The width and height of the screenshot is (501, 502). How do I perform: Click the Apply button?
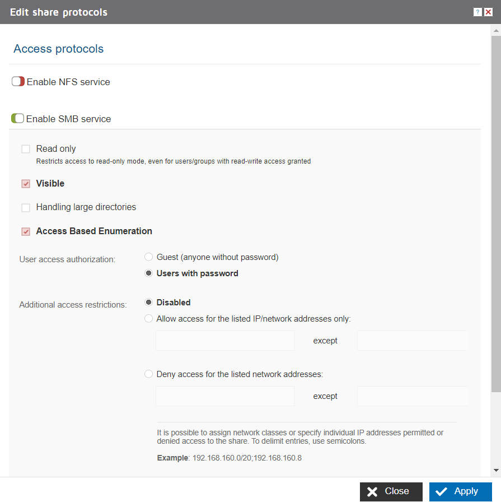(460, 491)
